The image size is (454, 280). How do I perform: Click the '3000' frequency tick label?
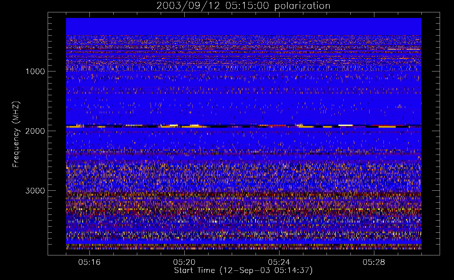pyautogui.click(x=35, y=191)
